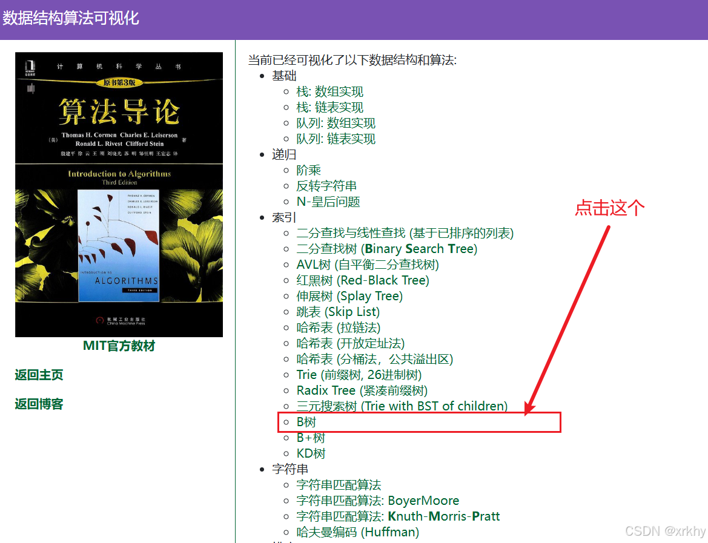Open the B树 link

pos(306,422)
